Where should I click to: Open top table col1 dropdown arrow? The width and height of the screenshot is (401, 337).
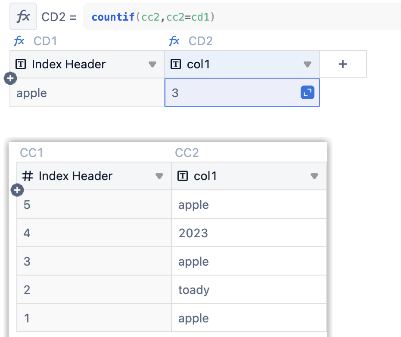(308, 64)
